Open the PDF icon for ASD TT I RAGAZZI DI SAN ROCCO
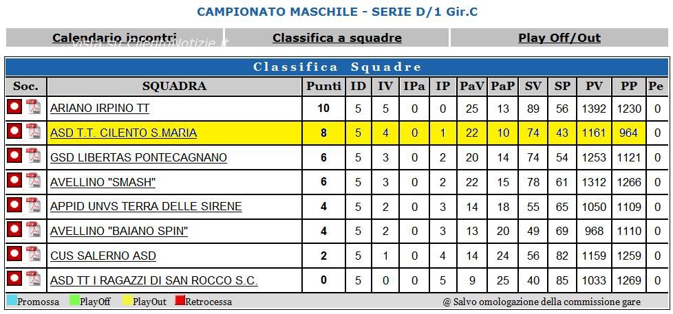 pos(34,279)
